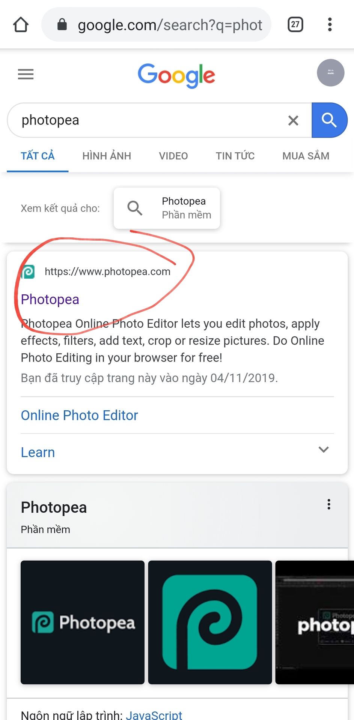354x720 pixels.
Task: Switch to the HÌNH ẢNH tab
Action: 107,156
